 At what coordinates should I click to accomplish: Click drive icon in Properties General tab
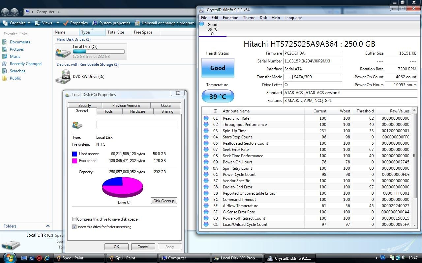[77, 125]
